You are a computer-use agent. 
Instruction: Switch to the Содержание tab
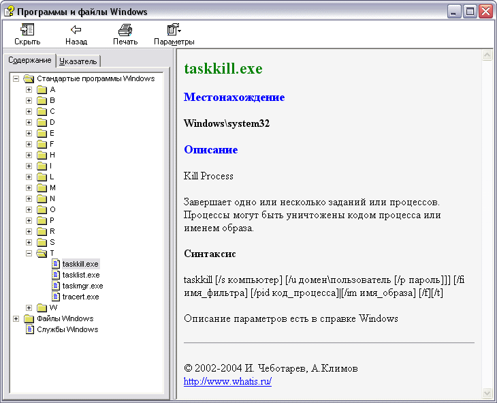(30, 60)
